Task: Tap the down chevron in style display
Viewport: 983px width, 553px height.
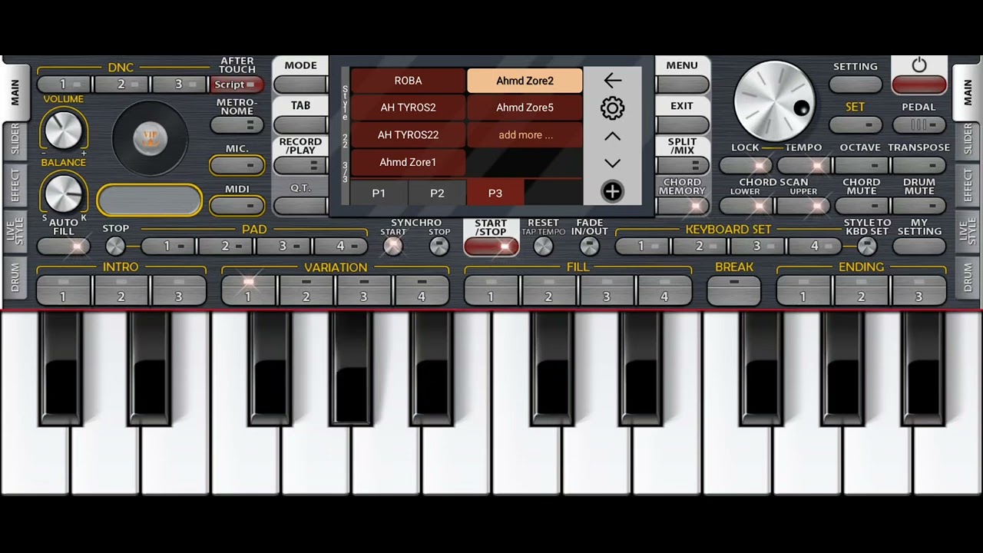Action: click(612, 164)
